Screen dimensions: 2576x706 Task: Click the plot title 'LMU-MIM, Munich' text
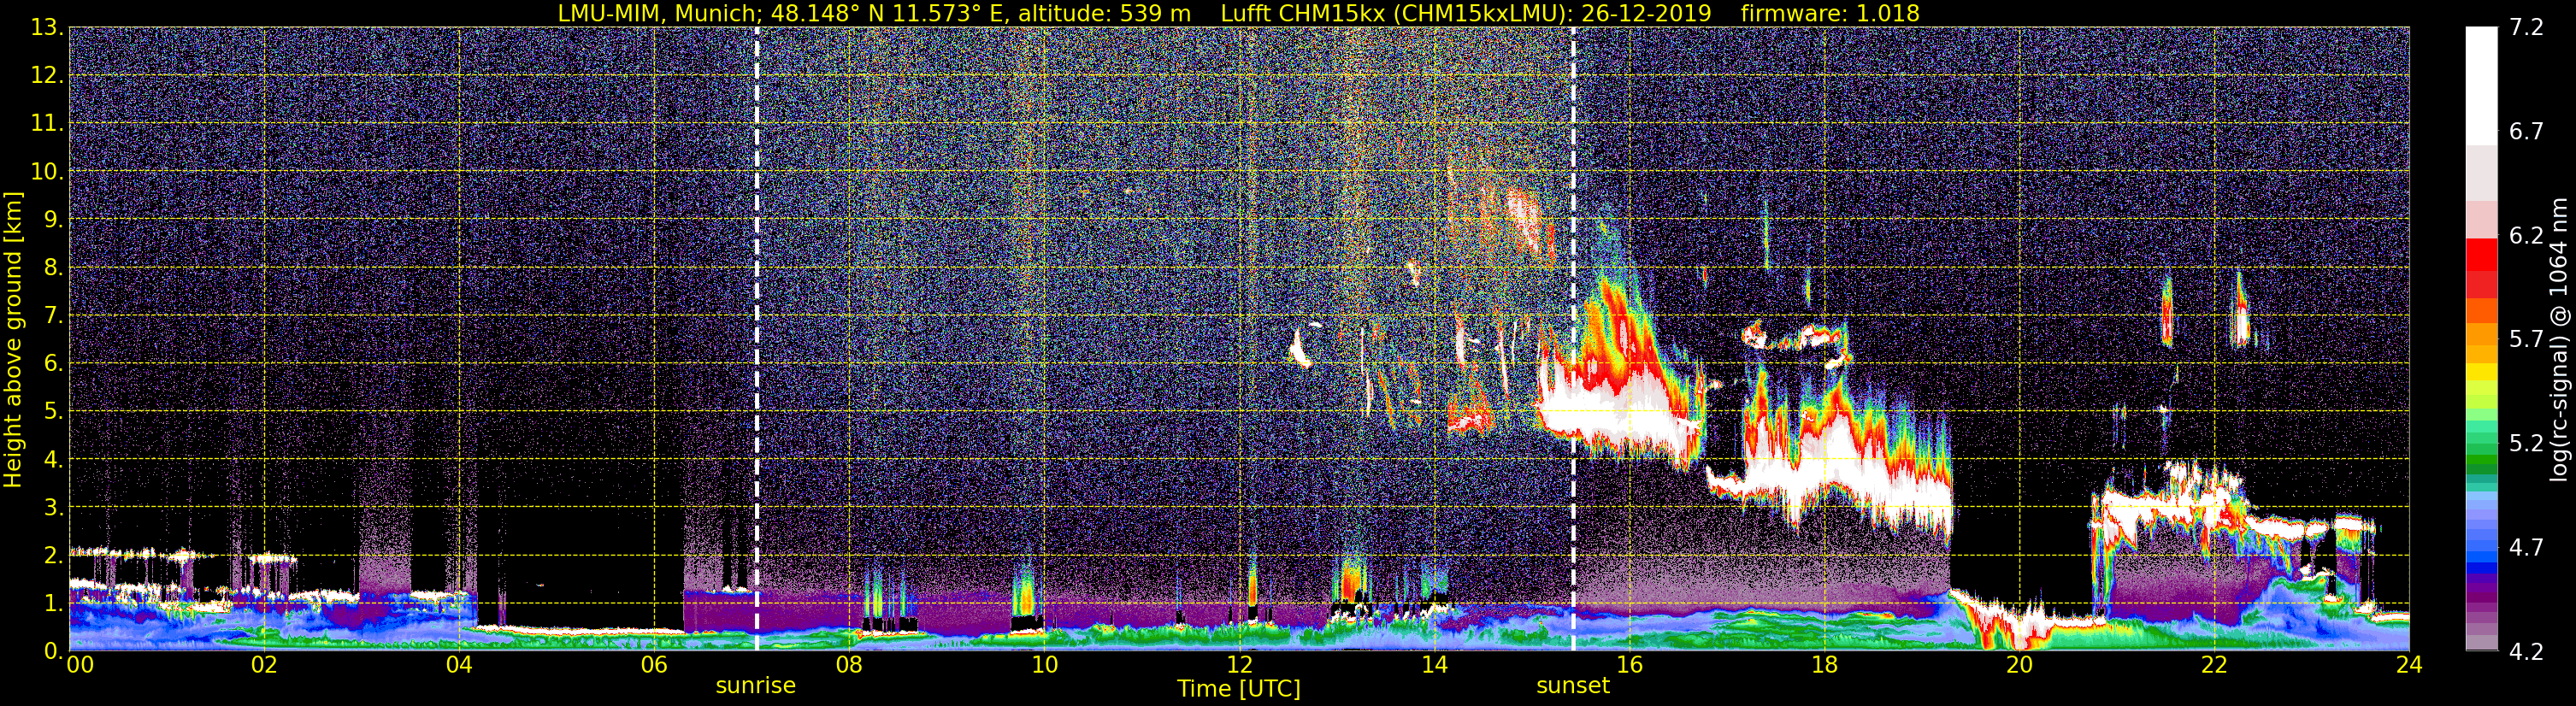657,13
